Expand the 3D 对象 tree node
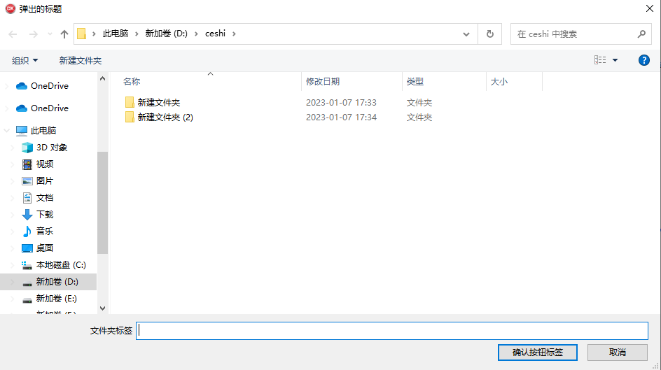661x370 pixels. pyautogui.click(x=12, y=148)
